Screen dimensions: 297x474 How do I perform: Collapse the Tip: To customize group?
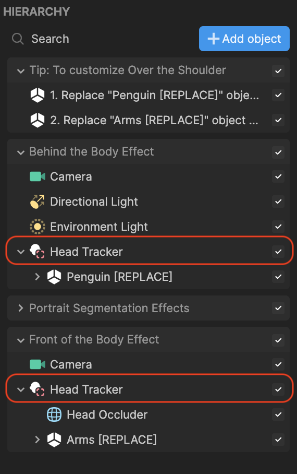click(x=20, y=71)
